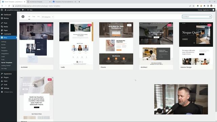Click the Dashboard gauge icon

pos(2,15)
